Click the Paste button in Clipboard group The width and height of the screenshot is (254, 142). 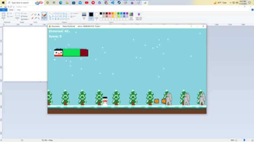click(x=3, y=16)
